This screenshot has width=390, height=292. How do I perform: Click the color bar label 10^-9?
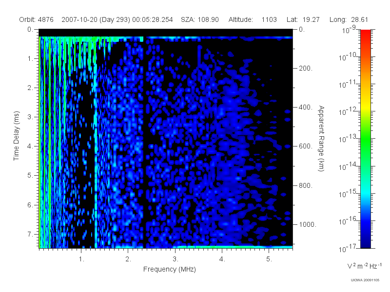349,30
